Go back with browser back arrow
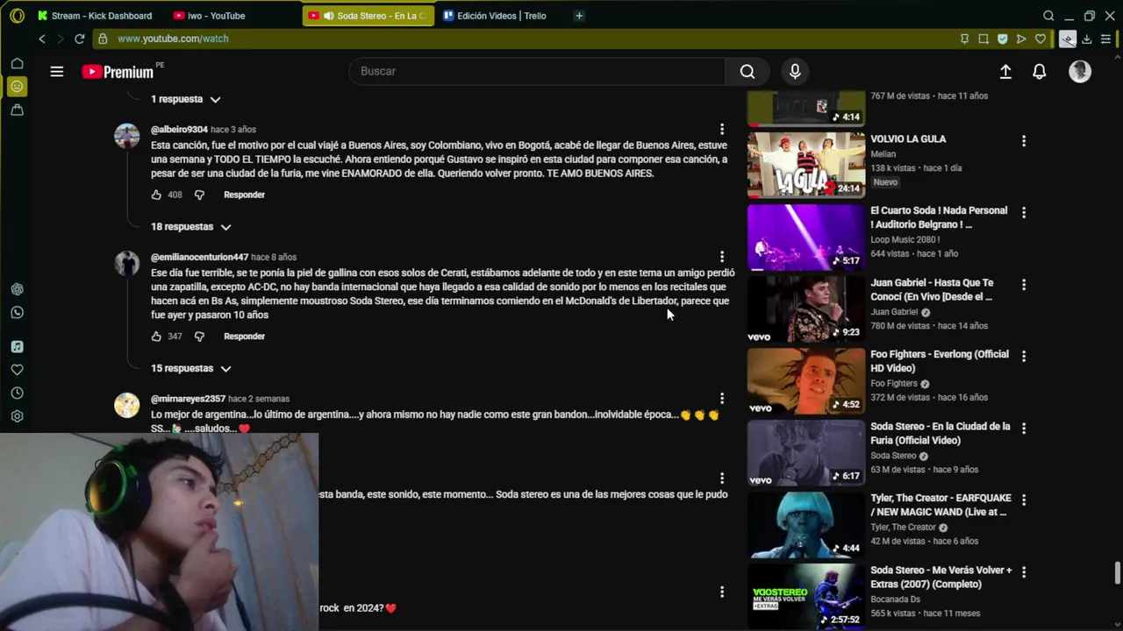 tap(41, 39)
